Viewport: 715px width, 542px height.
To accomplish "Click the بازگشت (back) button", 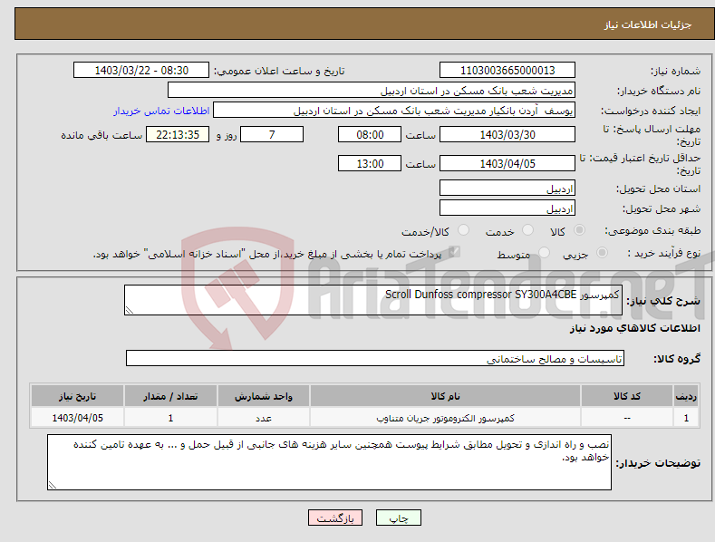I will pos(335,518).
